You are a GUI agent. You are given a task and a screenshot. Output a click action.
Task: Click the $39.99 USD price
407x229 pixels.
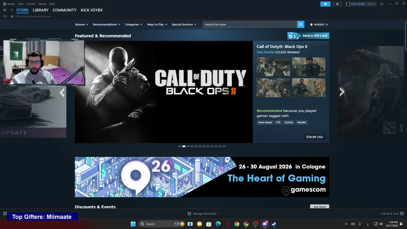314,137
